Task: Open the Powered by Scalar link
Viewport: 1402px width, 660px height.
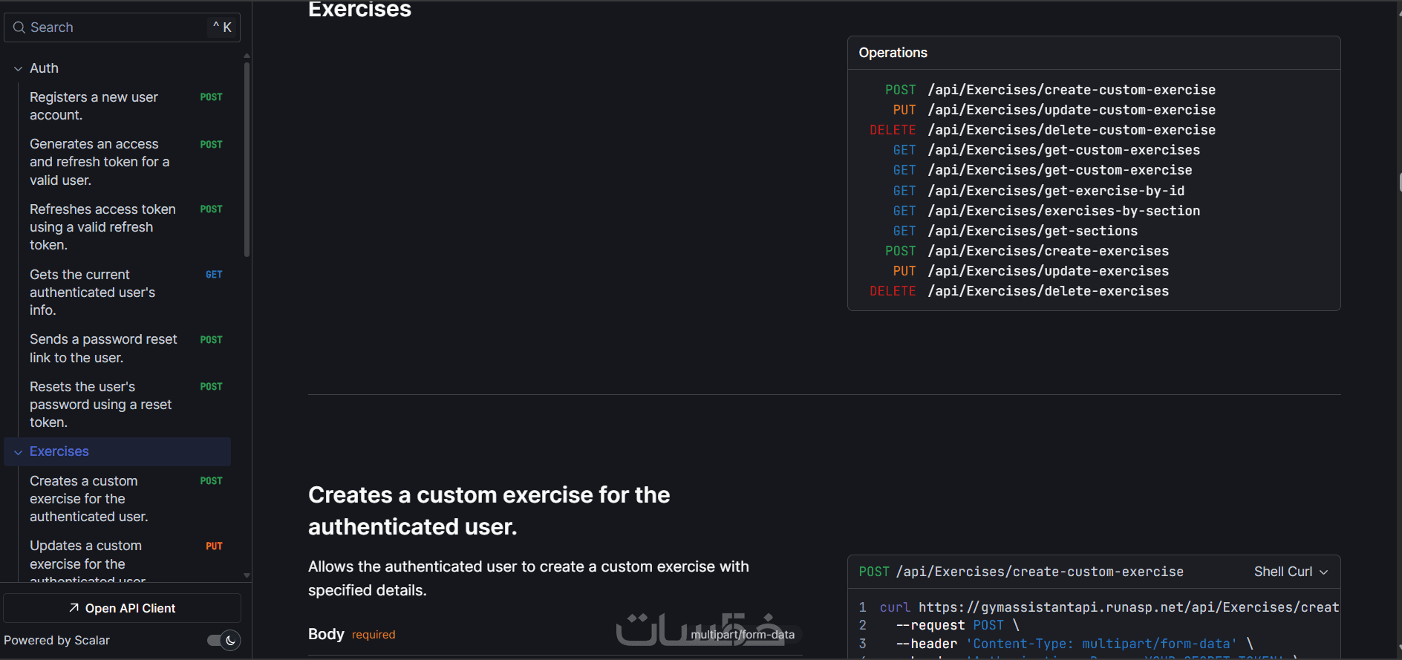Action: click(x=56, y=640)
